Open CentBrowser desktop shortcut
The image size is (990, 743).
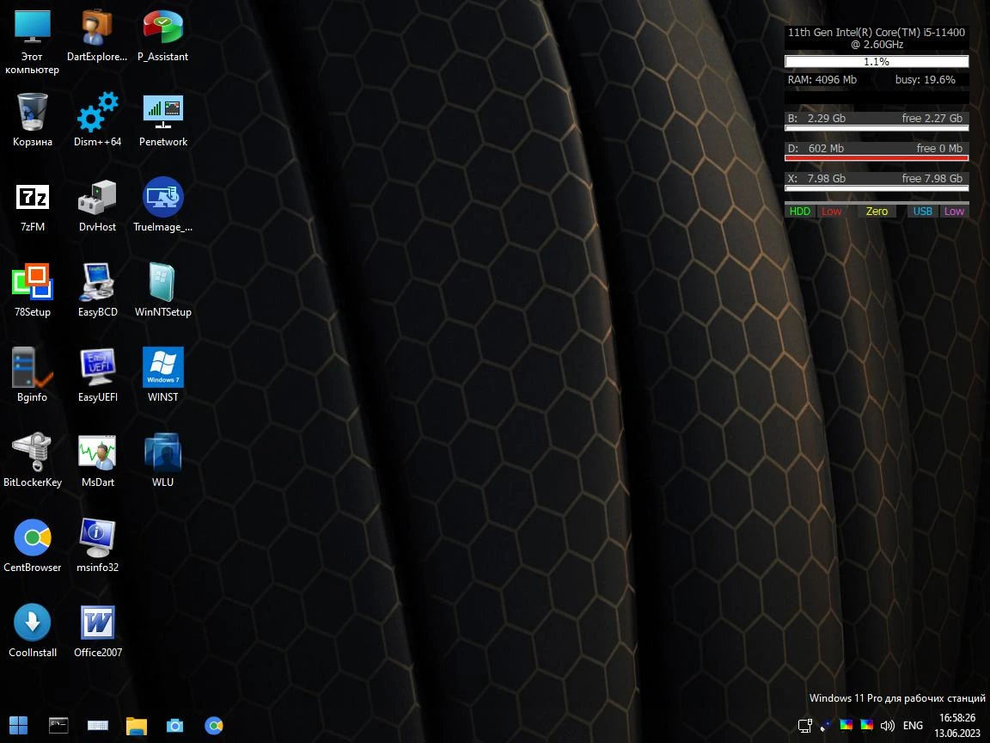pyautogui.click(x=32, y=546)
